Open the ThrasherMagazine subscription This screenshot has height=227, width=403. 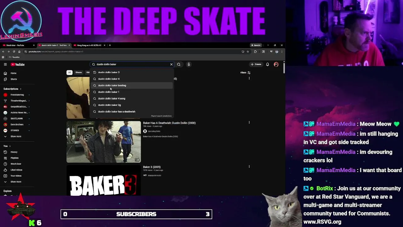tap(16, 101)
